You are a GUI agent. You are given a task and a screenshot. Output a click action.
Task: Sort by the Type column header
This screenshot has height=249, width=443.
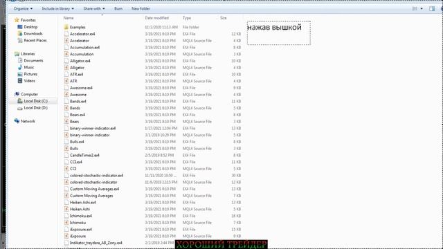[x=187, y=18]
